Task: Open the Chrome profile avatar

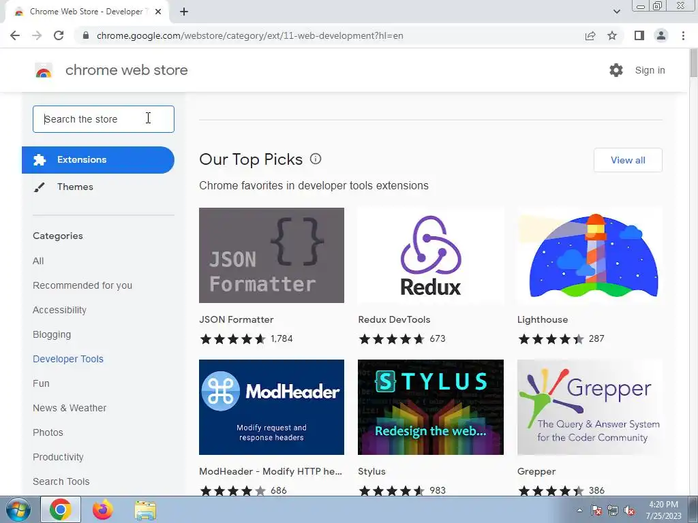Action: pyautogui.click(x=661, y=35)
